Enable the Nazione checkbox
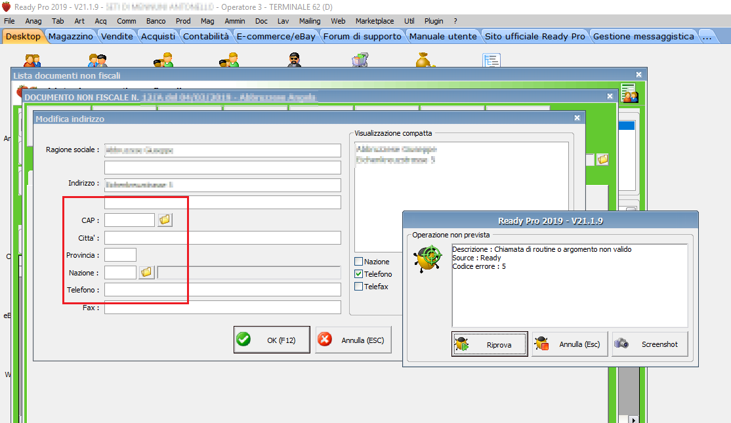This screenshot has width=731, height=423. coord(358,262)
